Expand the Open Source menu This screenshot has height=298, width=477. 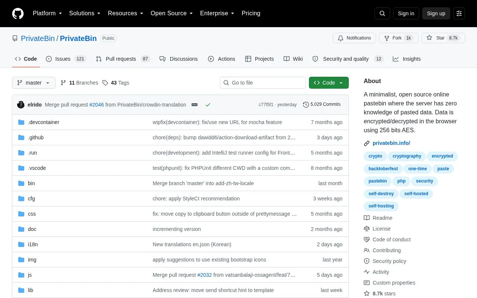tap(172, 13)
